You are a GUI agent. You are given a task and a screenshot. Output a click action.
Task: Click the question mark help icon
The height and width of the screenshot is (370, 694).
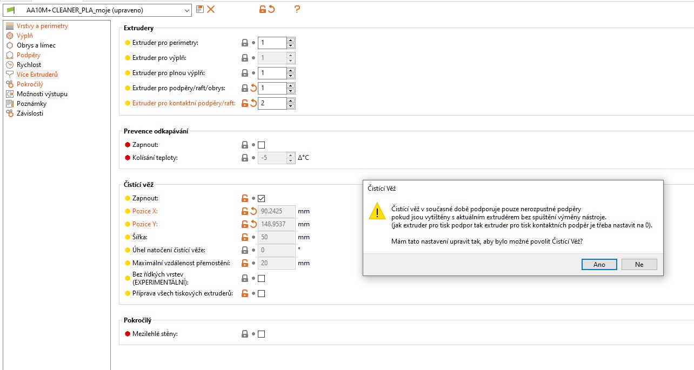[x=297, y=9]
